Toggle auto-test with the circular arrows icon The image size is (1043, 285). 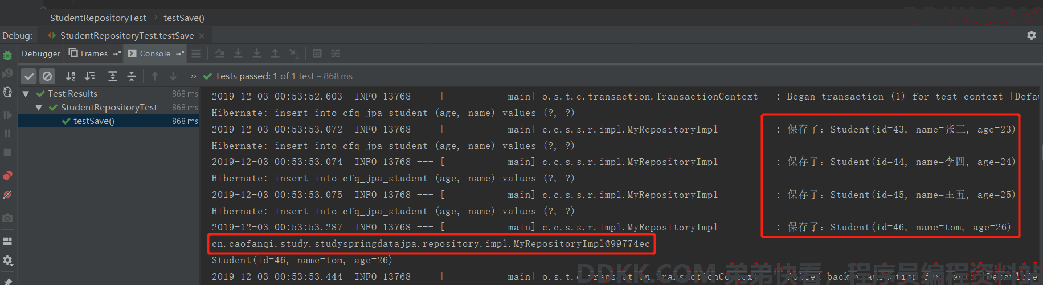coord(7,92)
